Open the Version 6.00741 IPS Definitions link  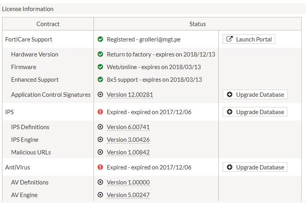[128, 127]
